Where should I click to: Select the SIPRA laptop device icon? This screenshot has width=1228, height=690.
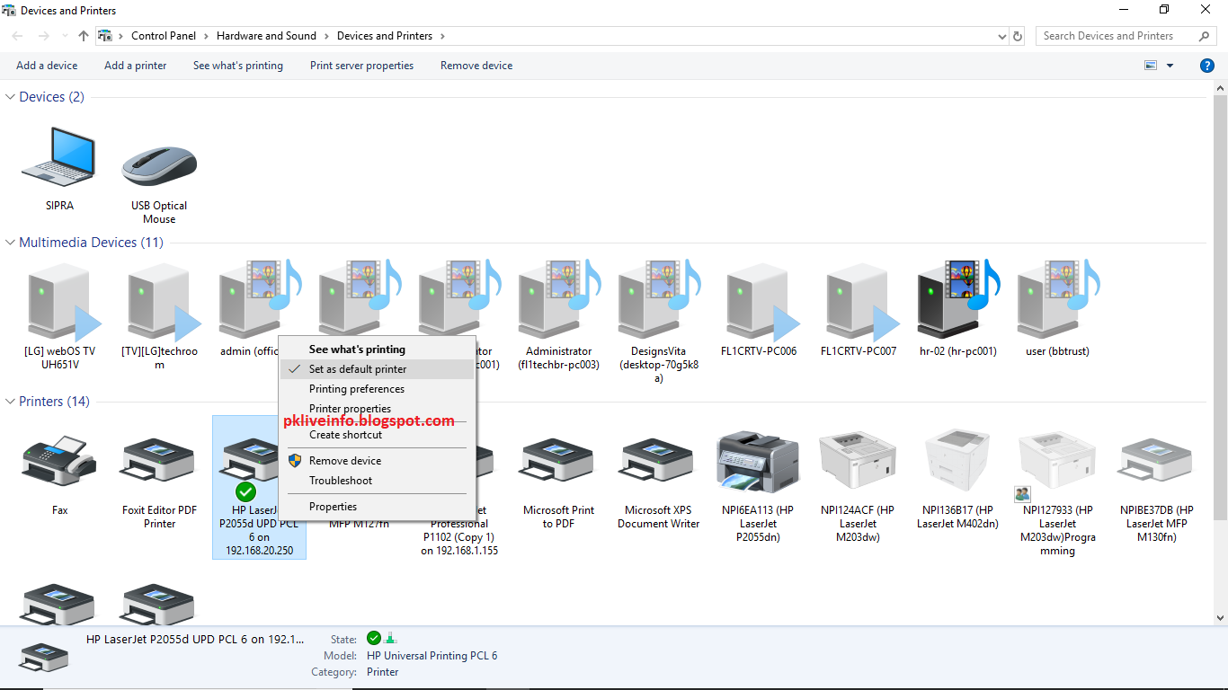[x=59, y=159]
